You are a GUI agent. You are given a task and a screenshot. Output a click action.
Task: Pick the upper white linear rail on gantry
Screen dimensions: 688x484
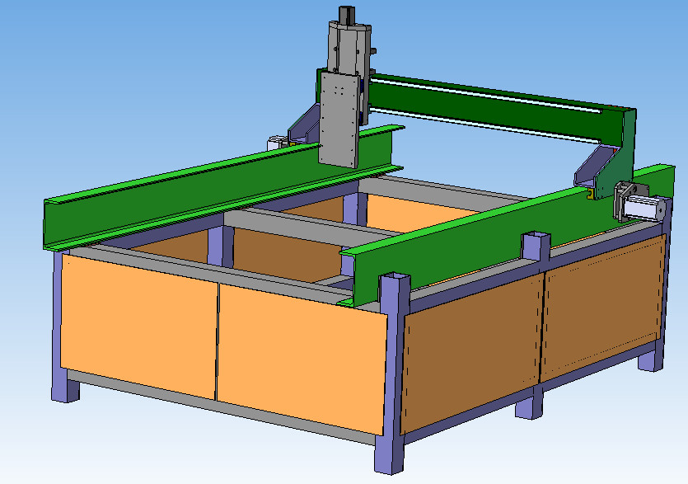pos(486,95)
